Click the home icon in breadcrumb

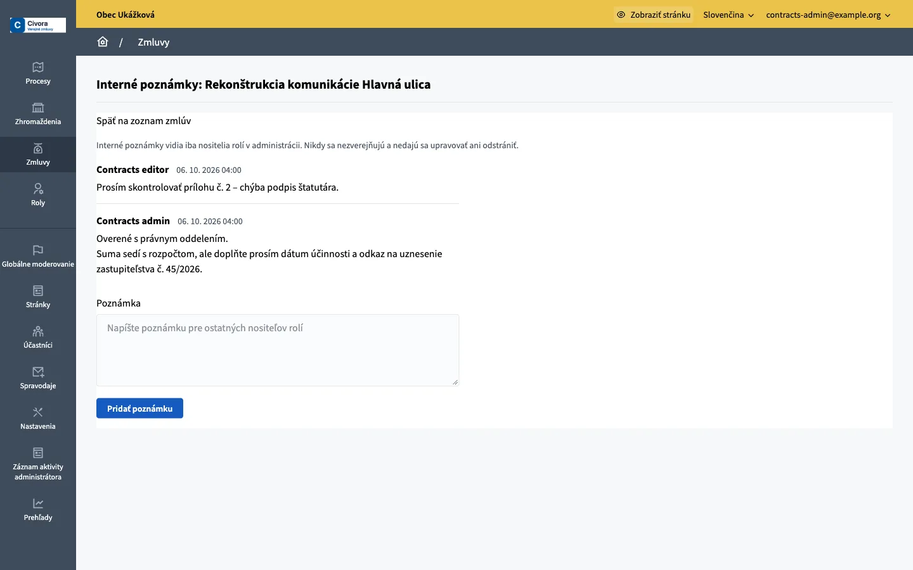(x=103, y=42)
